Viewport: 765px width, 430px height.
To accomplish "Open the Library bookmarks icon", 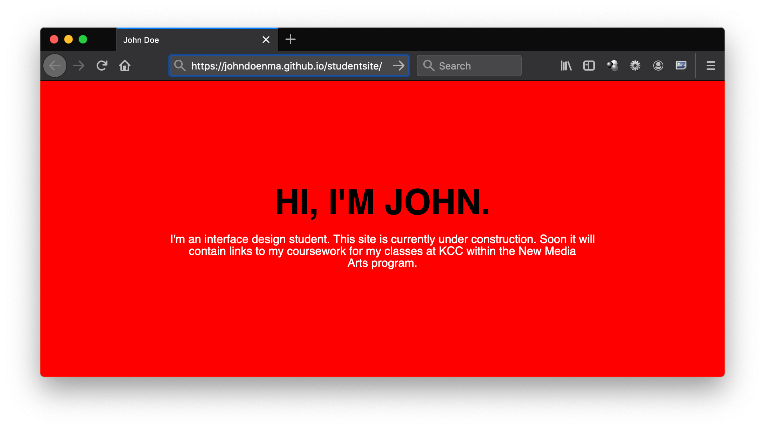I will point(566,66).
